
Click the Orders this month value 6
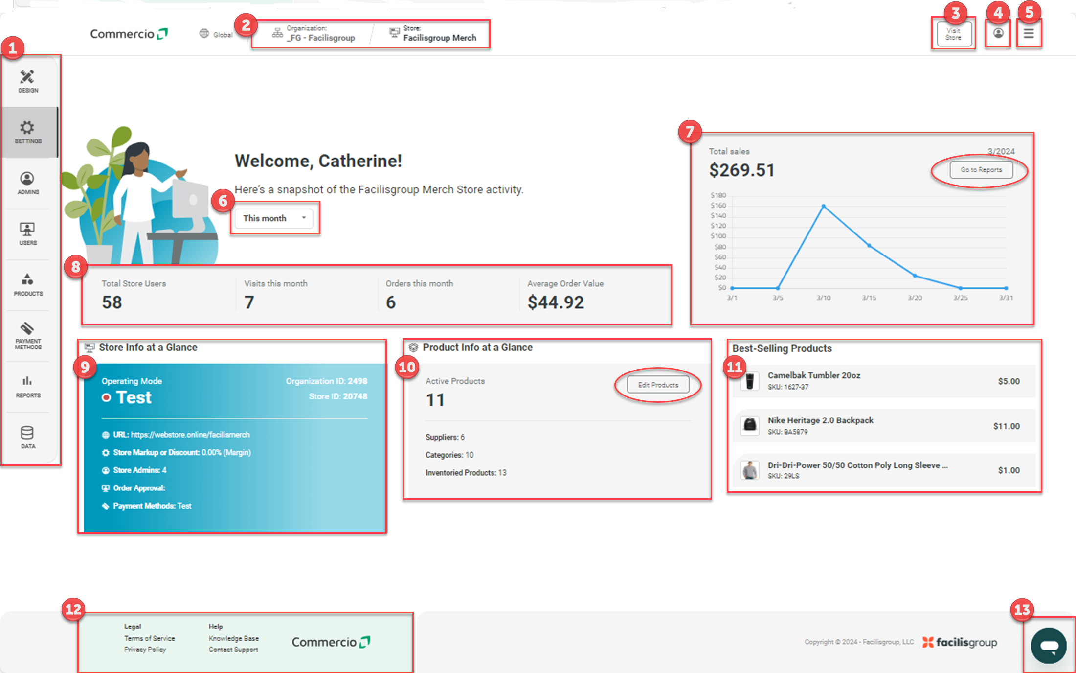[390, 302]
